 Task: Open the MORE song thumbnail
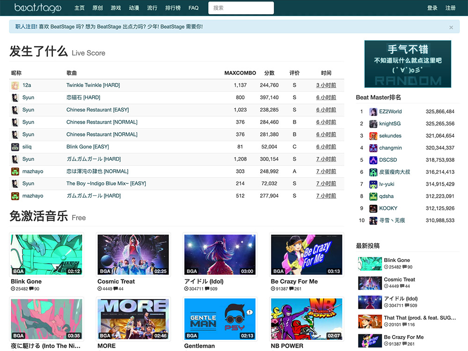133,319
